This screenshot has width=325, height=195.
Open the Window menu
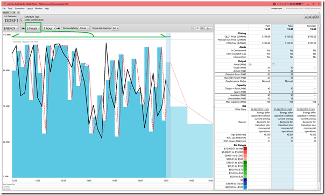[39, 9]
